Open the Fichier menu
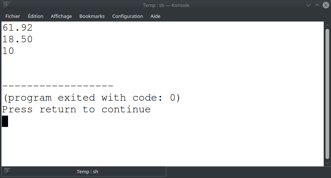 (13, 16)
